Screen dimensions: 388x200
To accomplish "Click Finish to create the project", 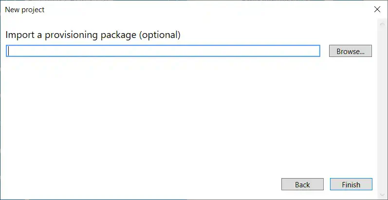I will [351, 184].
